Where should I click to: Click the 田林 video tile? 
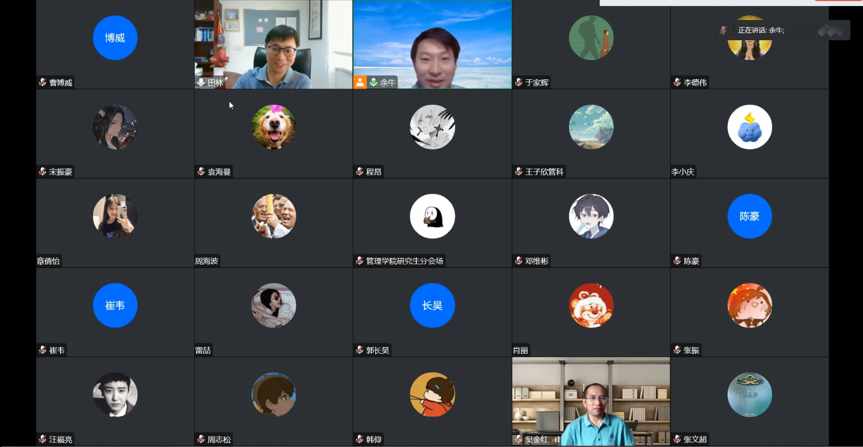(x=274, y=44)
